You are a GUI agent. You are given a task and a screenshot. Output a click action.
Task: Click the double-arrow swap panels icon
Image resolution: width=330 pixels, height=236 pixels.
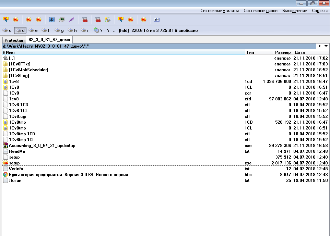click(x=156, y=20)
